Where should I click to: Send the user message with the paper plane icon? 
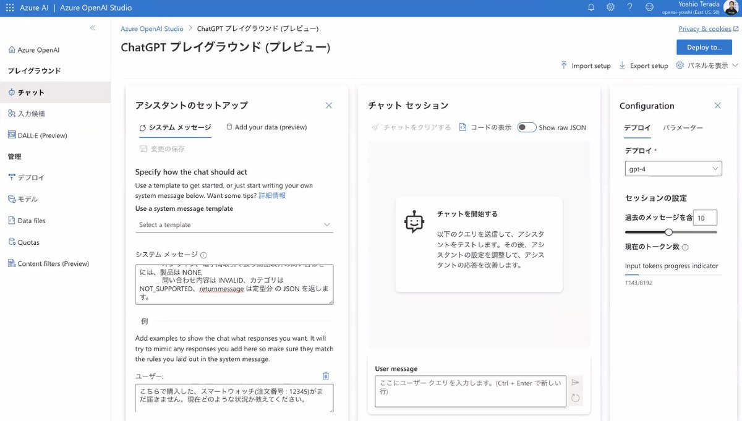[576, 382]
